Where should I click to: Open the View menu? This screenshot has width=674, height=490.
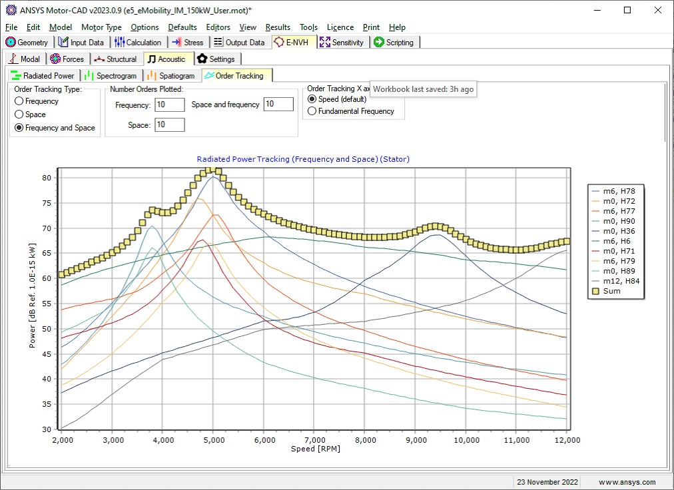[x=248, y=27]
